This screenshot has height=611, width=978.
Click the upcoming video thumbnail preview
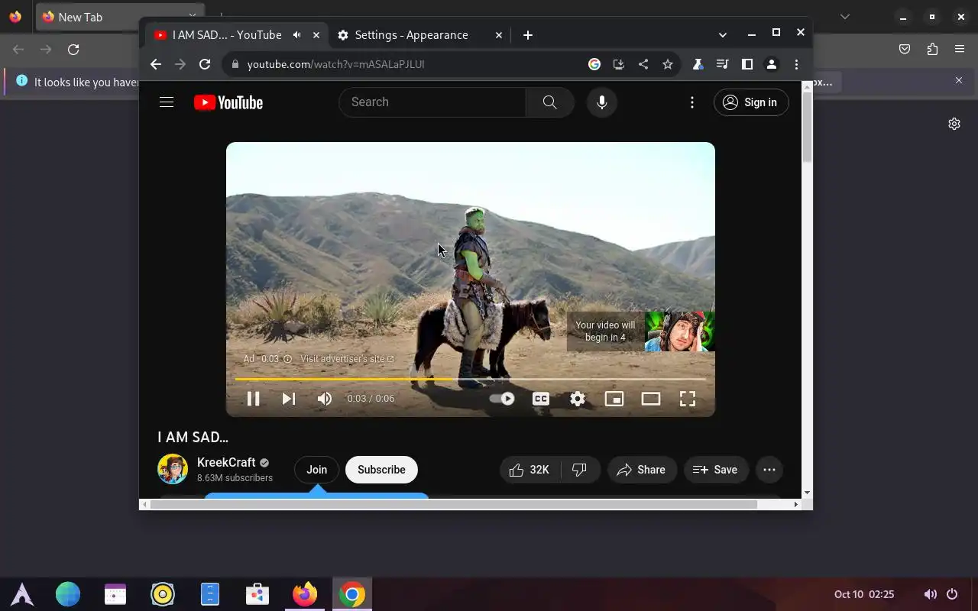click(679, 331)
